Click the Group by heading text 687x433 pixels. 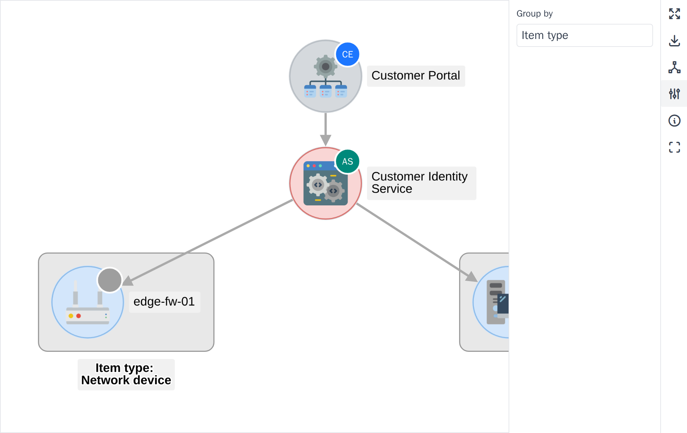[x=535, y=14]
